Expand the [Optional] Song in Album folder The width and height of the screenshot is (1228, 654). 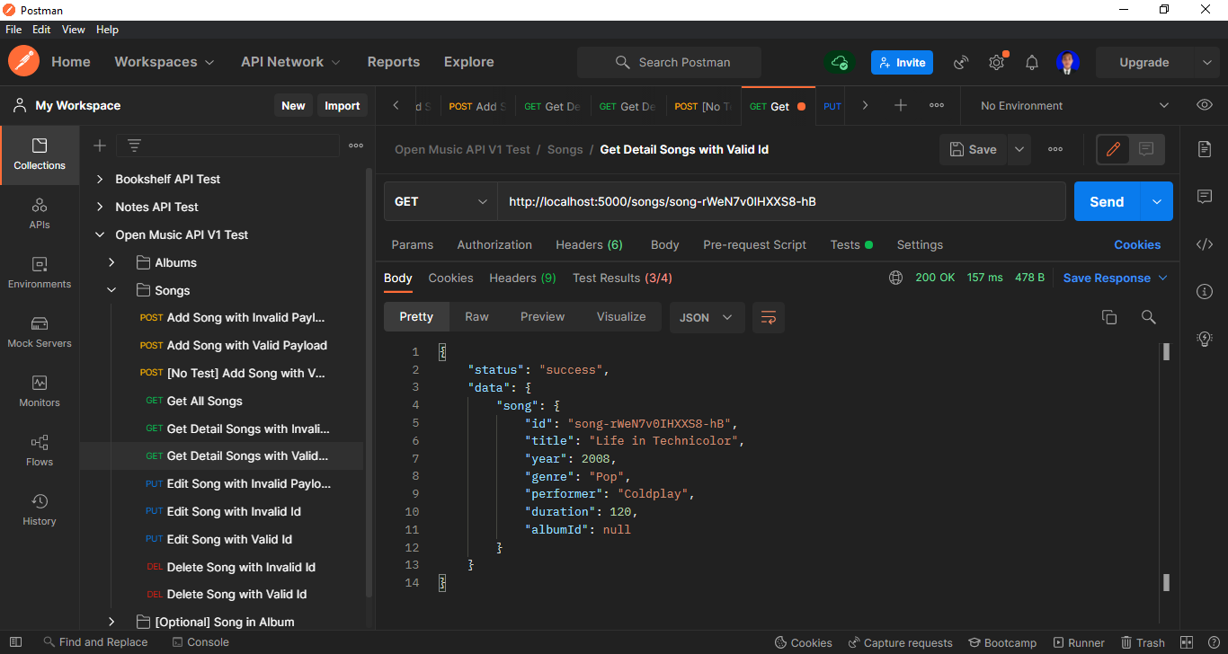coord(111,622)
